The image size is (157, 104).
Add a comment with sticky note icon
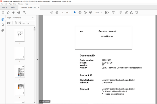(121, 12)
